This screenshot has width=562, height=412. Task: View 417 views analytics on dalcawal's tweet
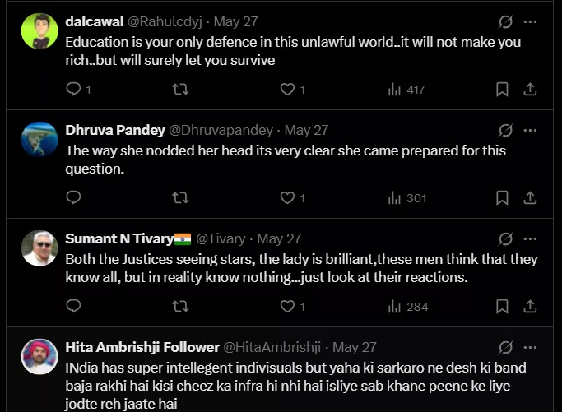[406, 90]
